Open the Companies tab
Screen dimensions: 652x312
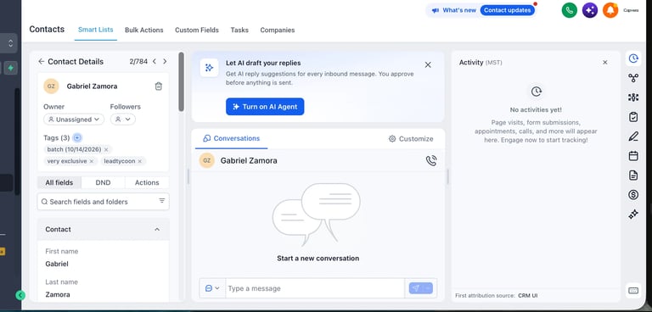278,30
